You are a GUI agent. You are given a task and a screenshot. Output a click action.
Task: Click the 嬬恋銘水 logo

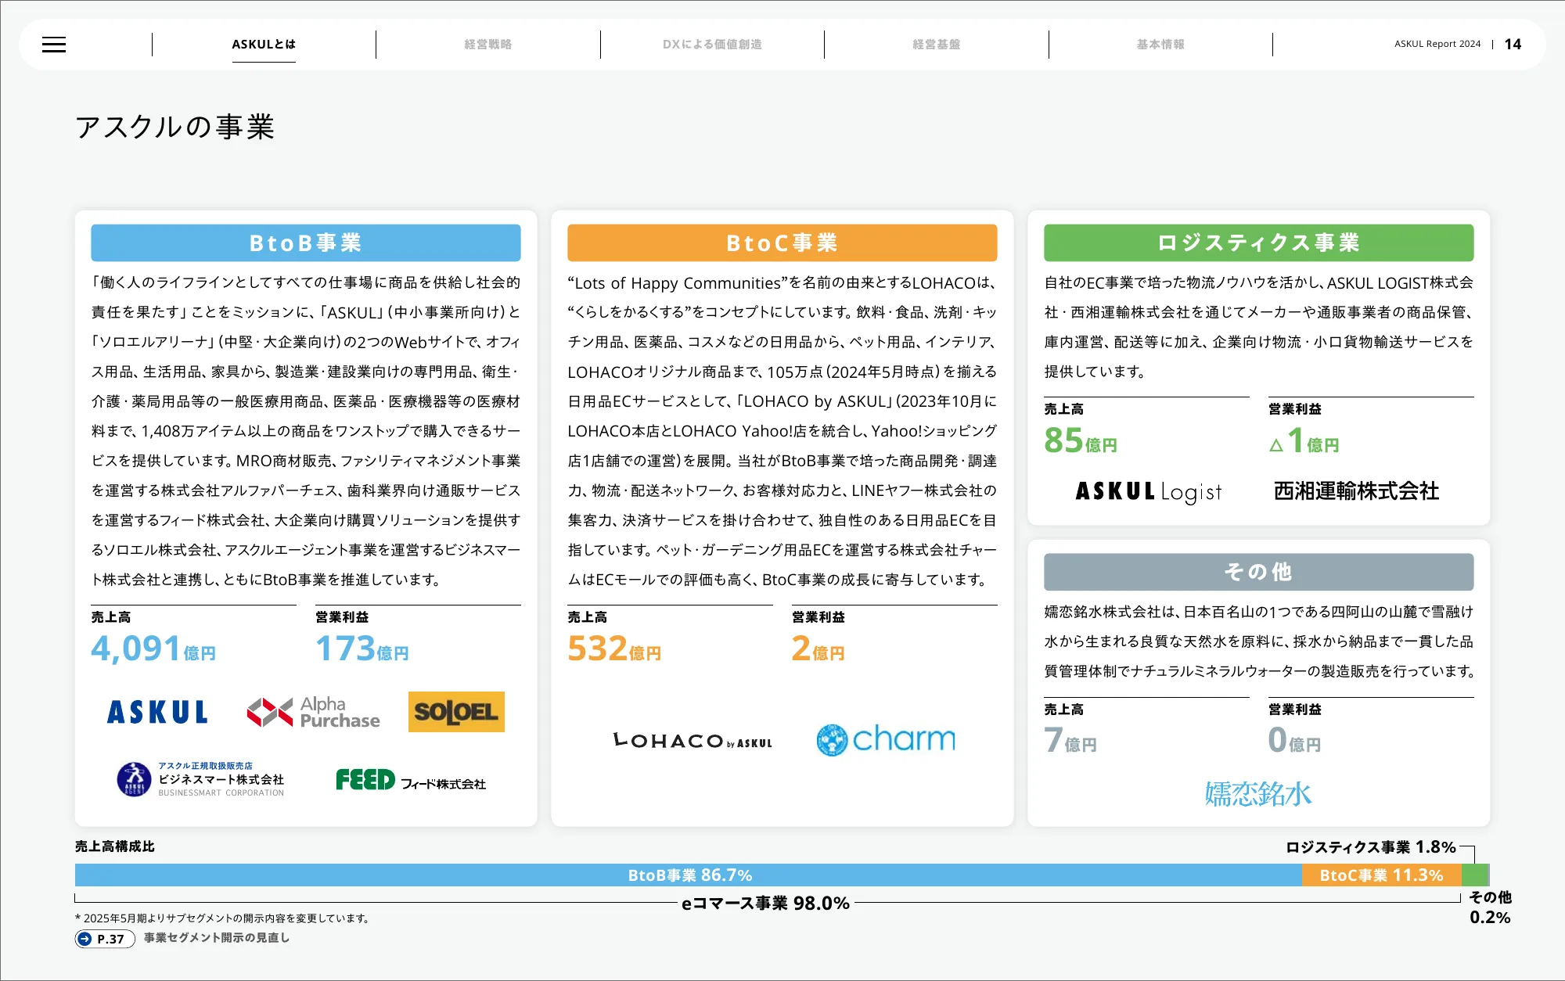point(1258,794)
